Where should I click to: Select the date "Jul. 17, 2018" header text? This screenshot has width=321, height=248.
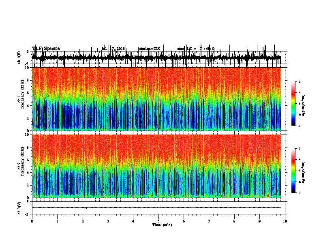pyautogui.click(x=113, y=49)
